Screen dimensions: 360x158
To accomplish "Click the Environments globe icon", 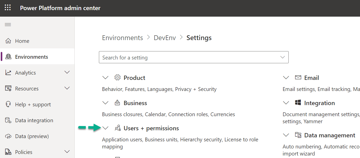I will coord(8,57).
